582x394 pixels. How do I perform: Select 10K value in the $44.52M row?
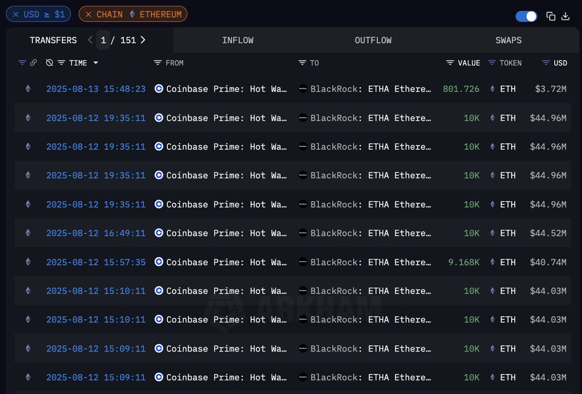471,233
